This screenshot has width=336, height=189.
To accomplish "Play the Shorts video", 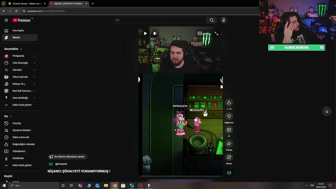I will tap(145, 33).
